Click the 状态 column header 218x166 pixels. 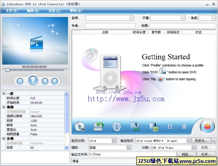[199, 32]
